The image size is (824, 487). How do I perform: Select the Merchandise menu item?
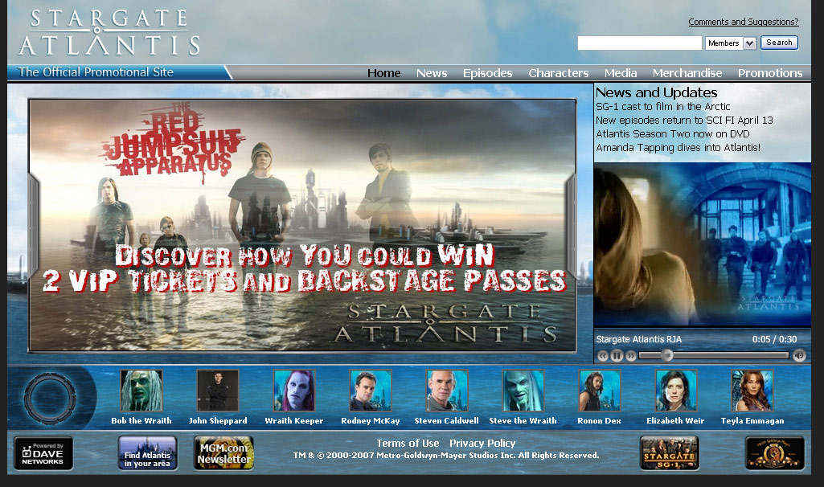687,73
